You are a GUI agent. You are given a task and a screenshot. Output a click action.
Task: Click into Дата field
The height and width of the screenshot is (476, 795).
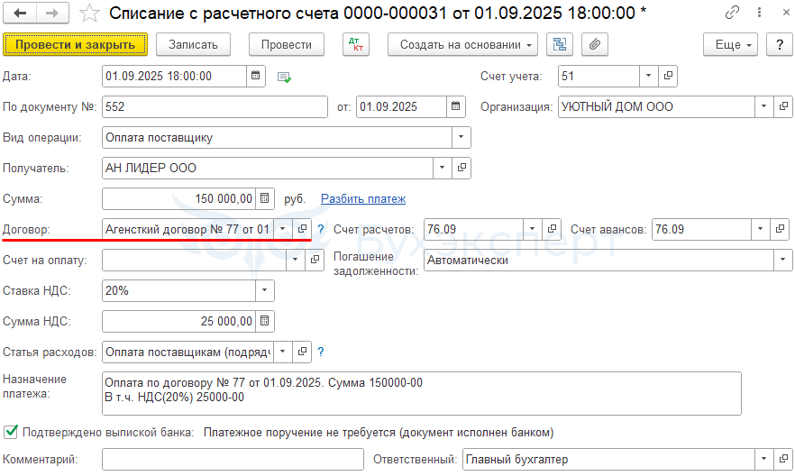174,76
